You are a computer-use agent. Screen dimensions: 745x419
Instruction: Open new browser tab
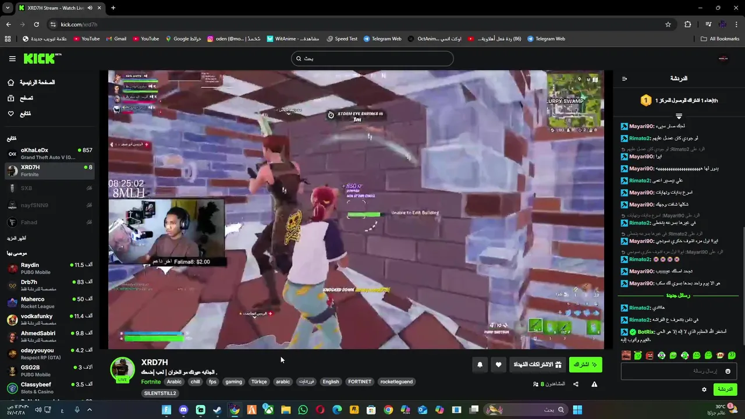pyautogui.click(x=113, y=8)
